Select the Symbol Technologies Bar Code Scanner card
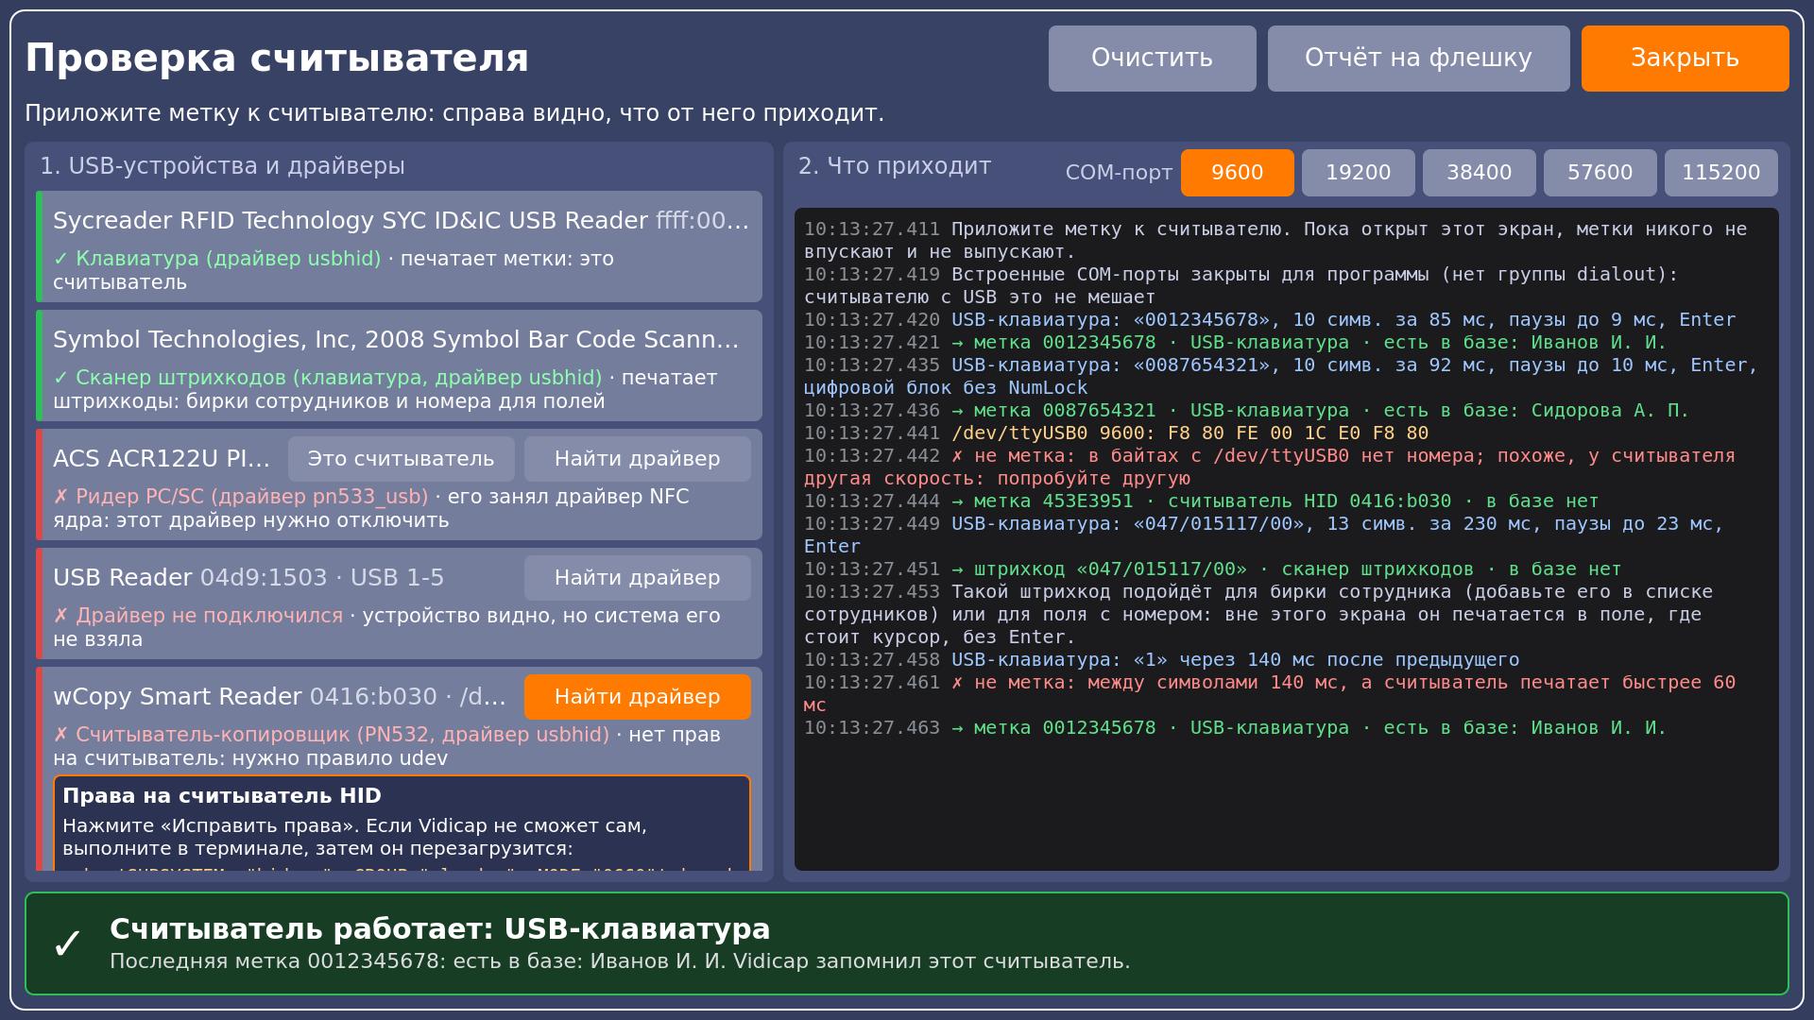Viewport: 1814px width, 1020px height. point(399,365)
